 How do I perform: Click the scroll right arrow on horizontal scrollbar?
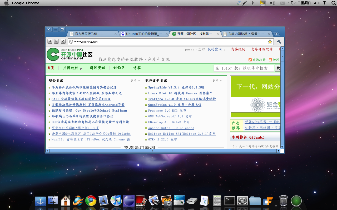278,151
